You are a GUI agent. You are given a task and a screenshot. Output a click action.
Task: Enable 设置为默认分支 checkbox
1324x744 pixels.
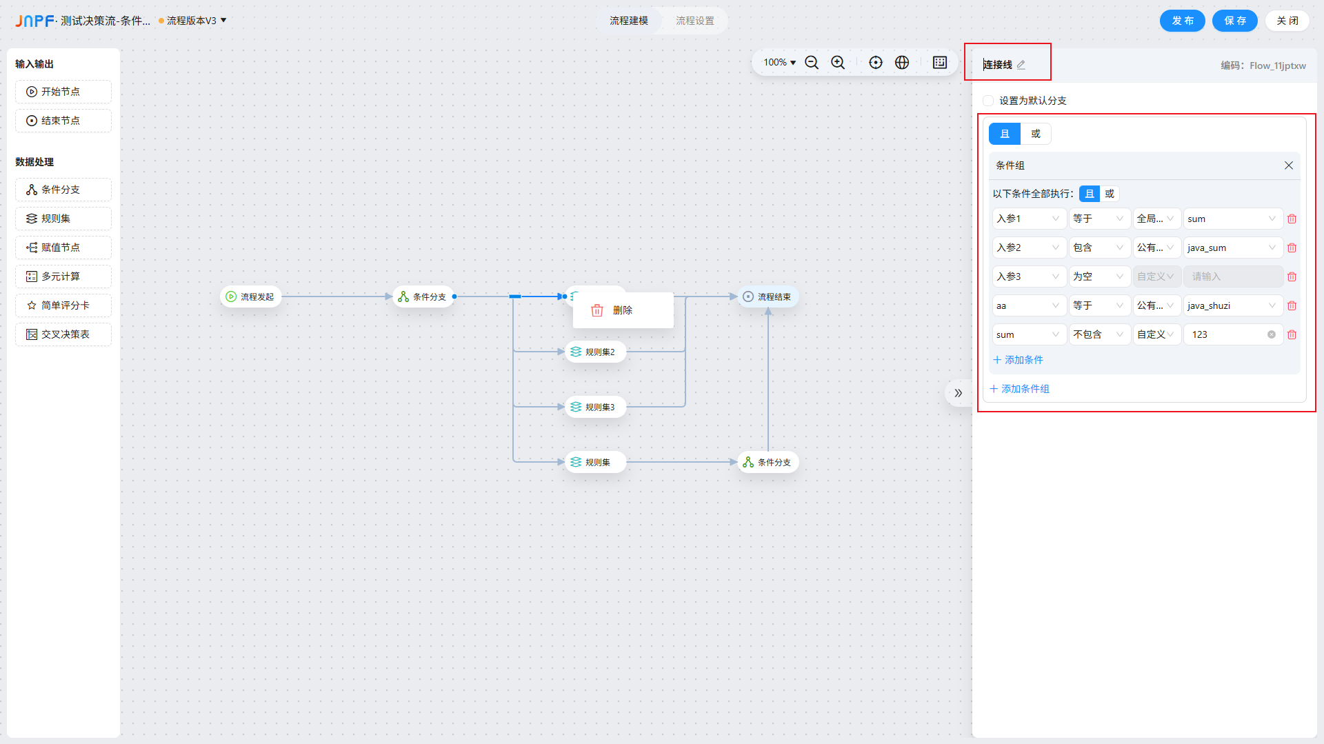tap(988, 101)
